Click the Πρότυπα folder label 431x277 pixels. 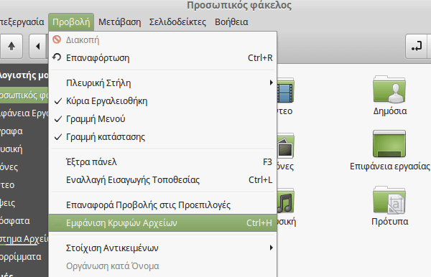(x=390, y=221)
